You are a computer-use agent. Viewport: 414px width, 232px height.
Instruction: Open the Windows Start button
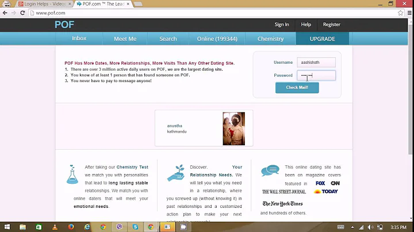click(7, 227)
